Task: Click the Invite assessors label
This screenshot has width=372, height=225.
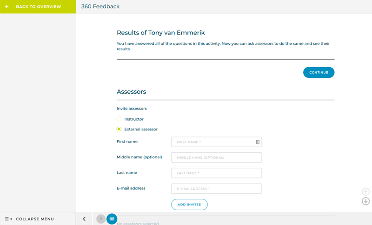Action: (x=132, y=109)
